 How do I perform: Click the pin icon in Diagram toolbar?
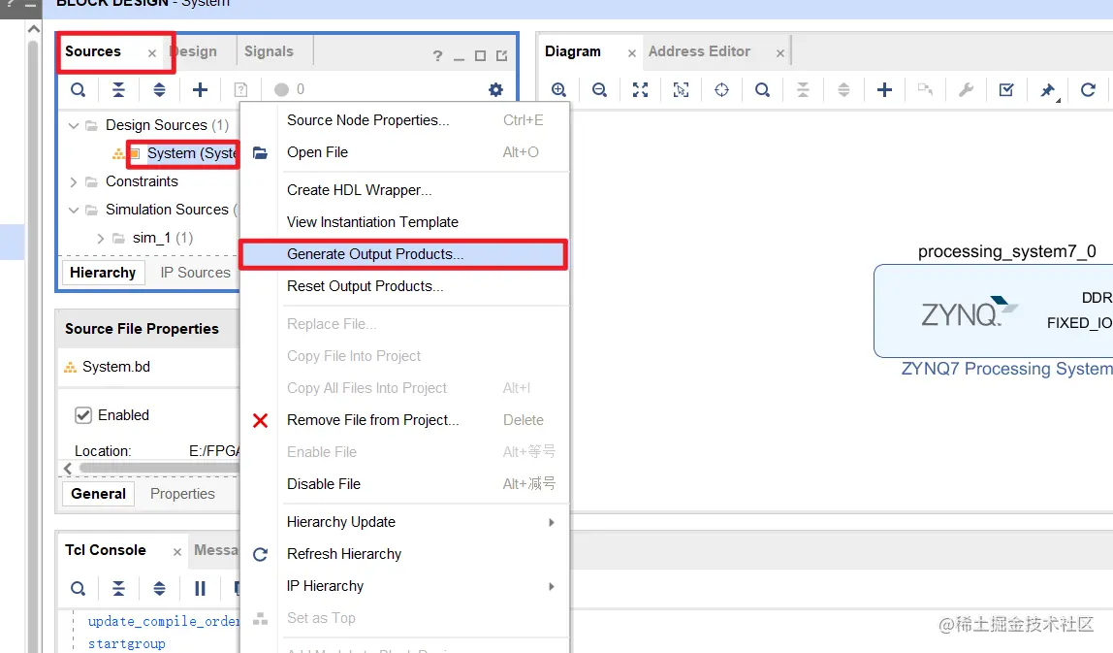coord(1047,89)
